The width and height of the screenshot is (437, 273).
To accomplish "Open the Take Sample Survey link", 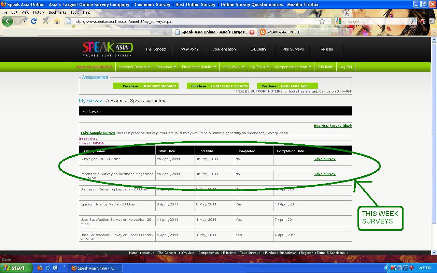I will tap(98, 133).
